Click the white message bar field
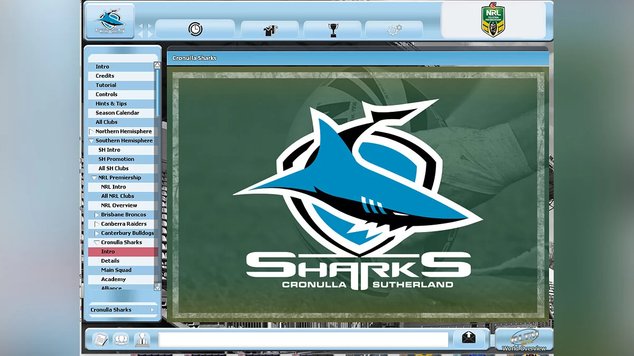The height and width of the screenshot is (356, 634). [303, 340]
